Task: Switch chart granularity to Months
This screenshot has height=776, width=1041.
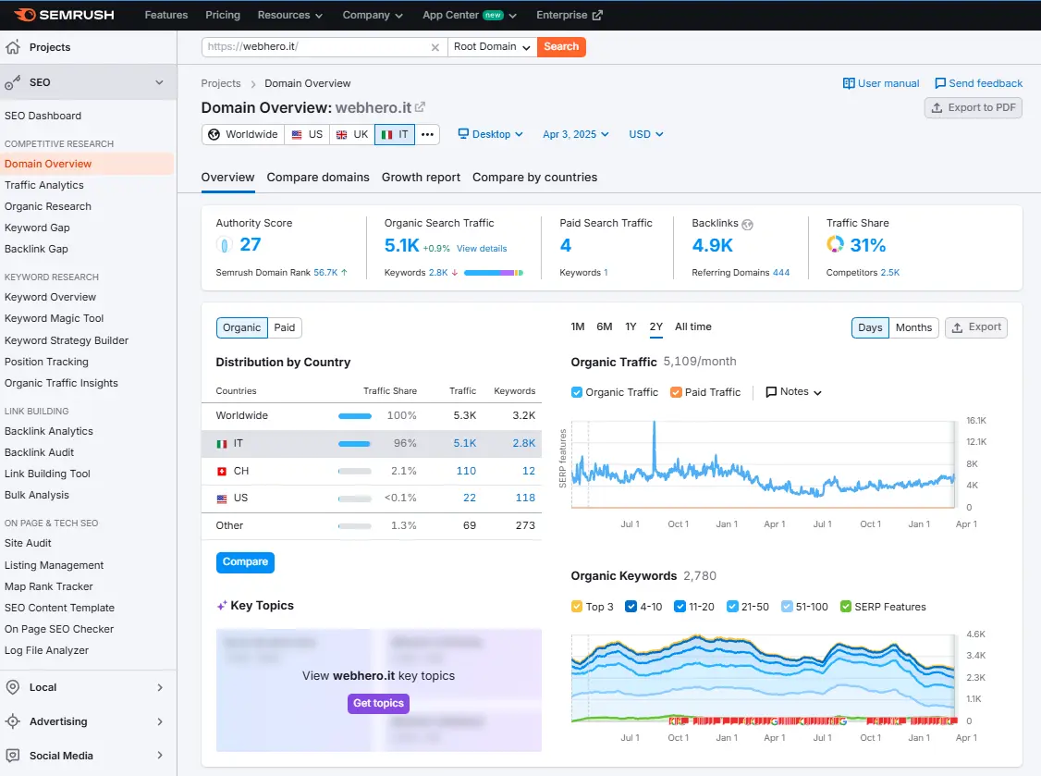Action: 913,327
